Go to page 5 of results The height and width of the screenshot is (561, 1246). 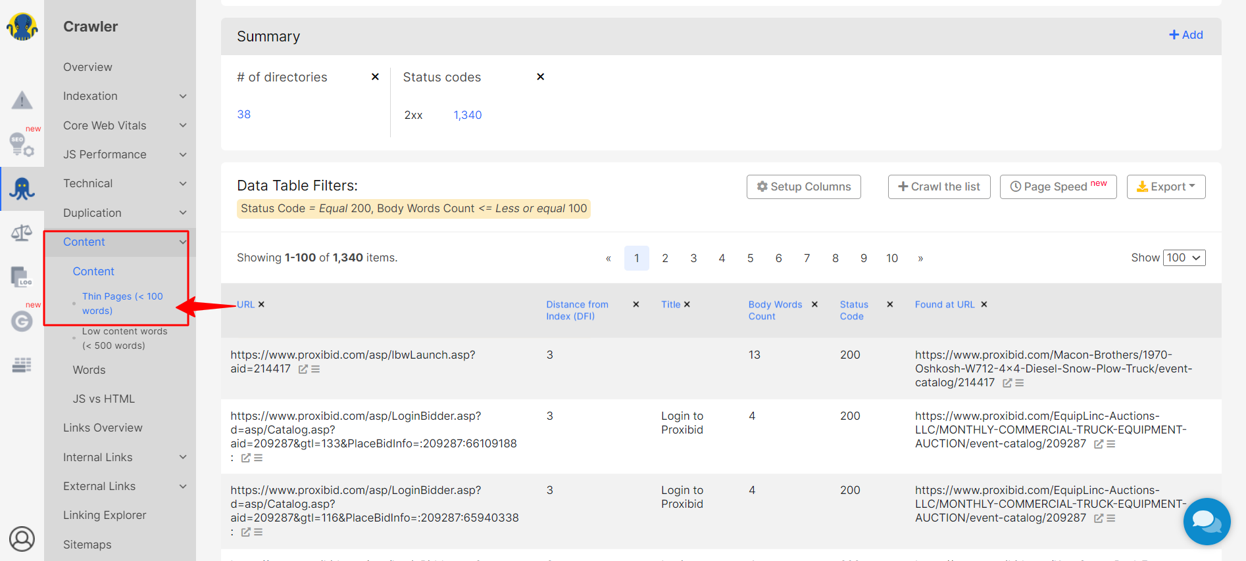tap(750, 258)
